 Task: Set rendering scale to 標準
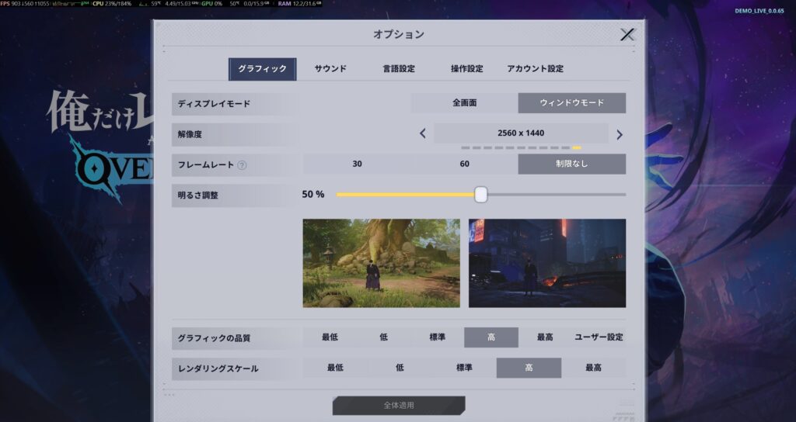coord(464,368)
